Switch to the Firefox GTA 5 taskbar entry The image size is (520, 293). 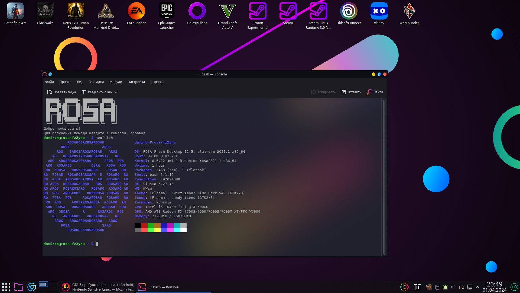[97, 287]
